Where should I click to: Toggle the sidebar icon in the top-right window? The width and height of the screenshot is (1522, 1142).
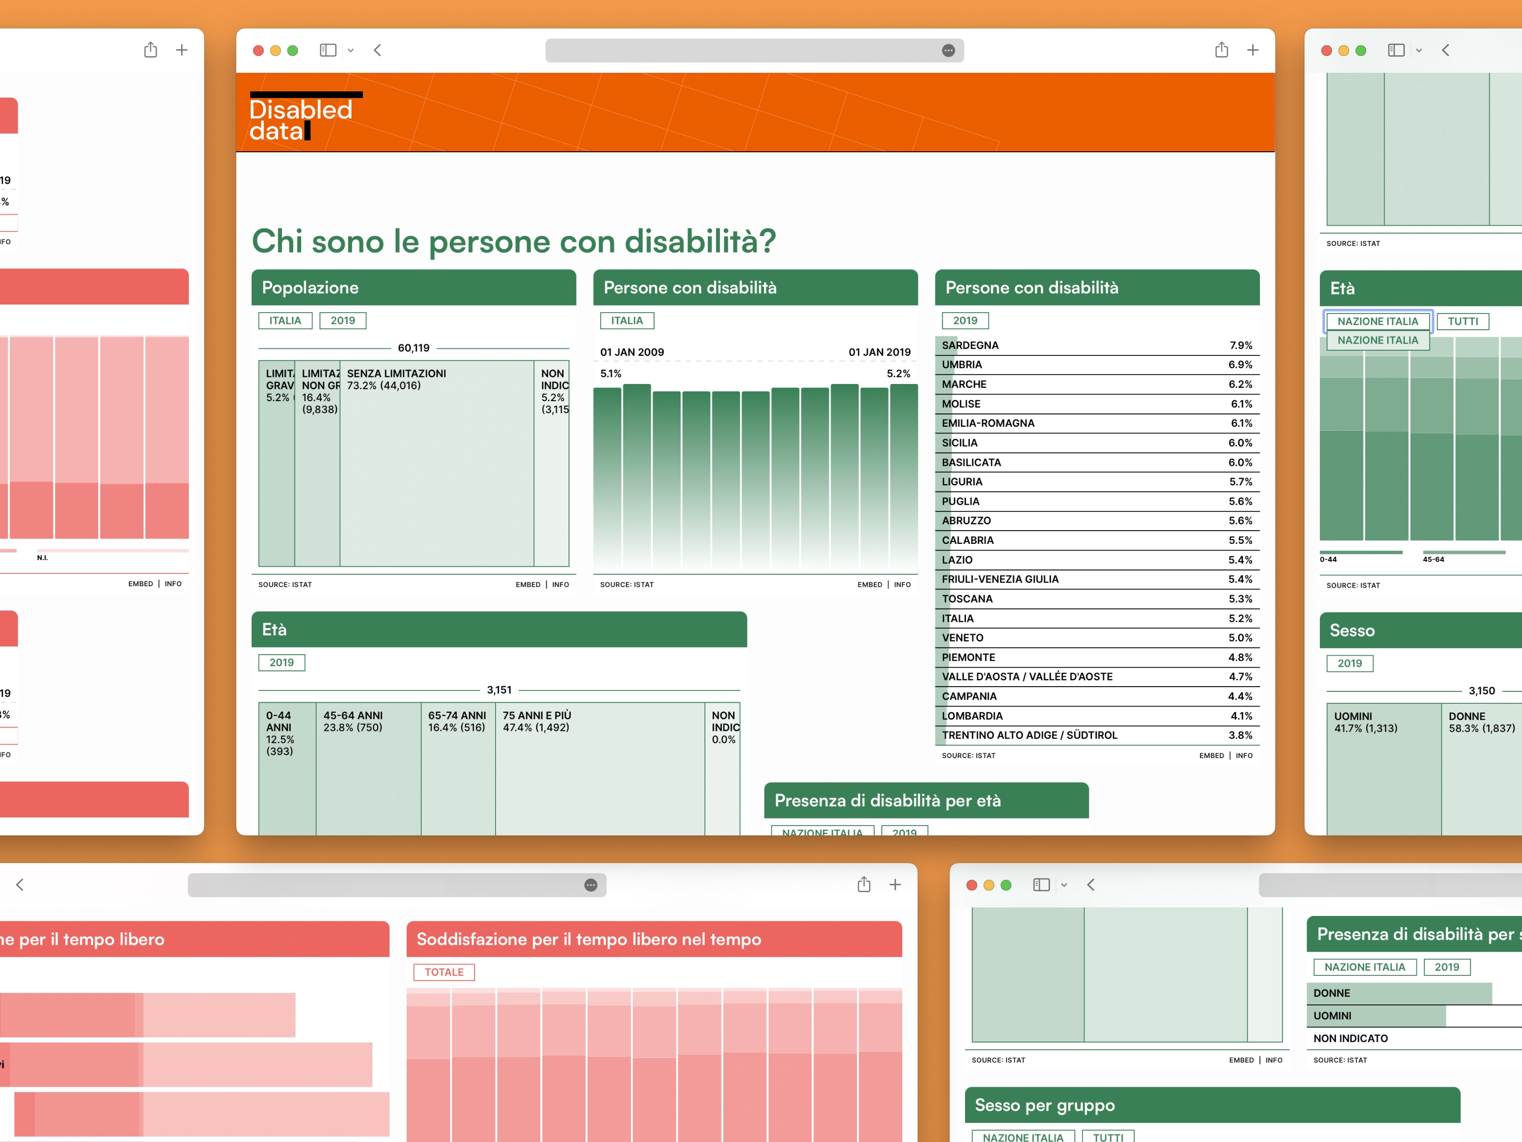point(1396,50)
